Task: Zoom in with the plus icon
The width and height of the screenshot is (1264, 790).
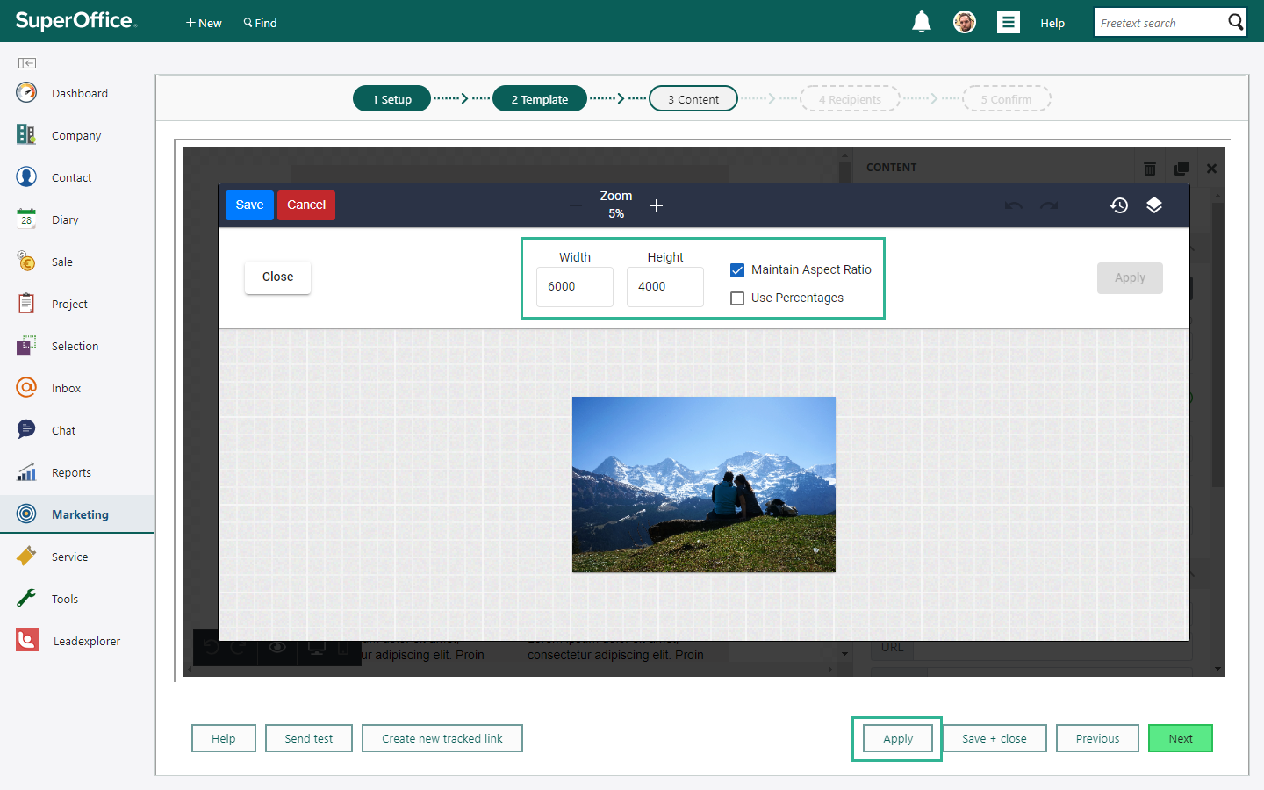Action: click(657, 205)
